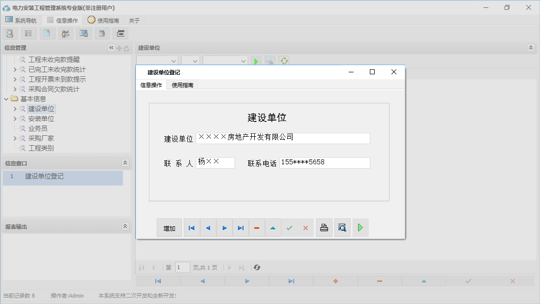Open the search/query tool in the main toolbar
Viewport: 540px width, 304px height.
pyautogui.click(x=10, y=33)
